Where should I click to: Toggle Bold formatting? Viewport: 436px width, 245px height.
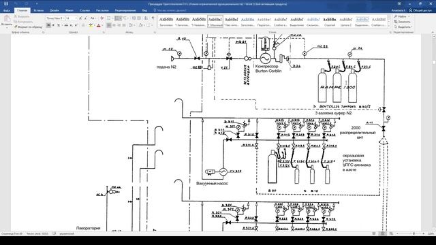[48, 25]
